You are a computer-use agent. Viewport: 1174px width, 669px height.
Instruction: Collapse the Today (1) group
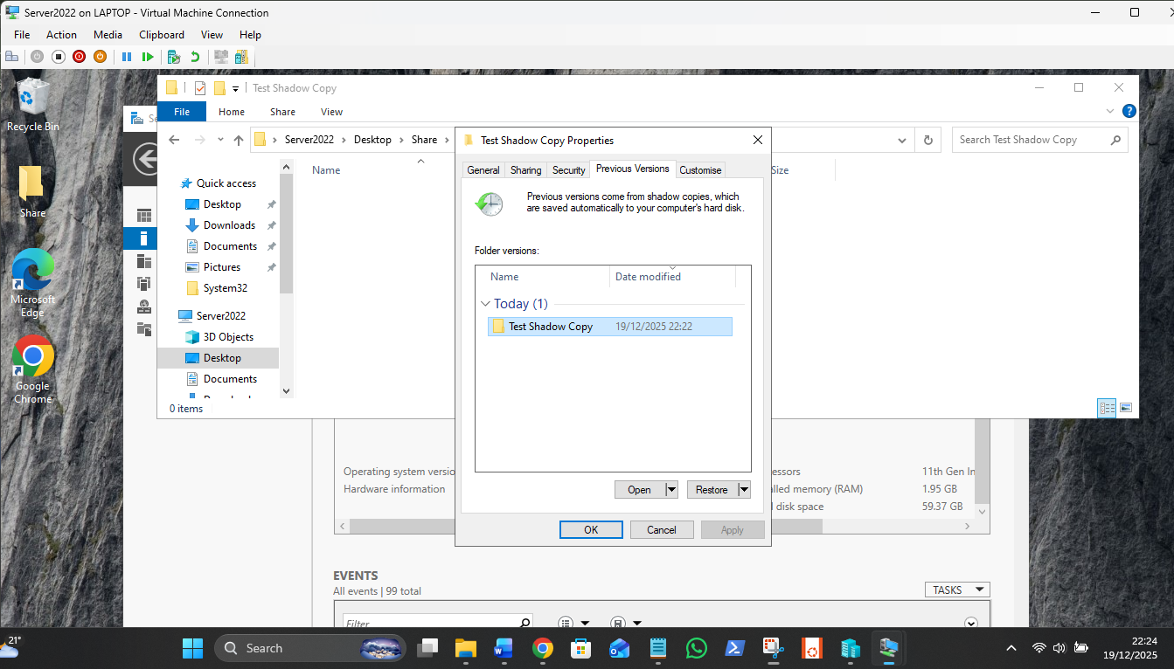tap(486, 304)
